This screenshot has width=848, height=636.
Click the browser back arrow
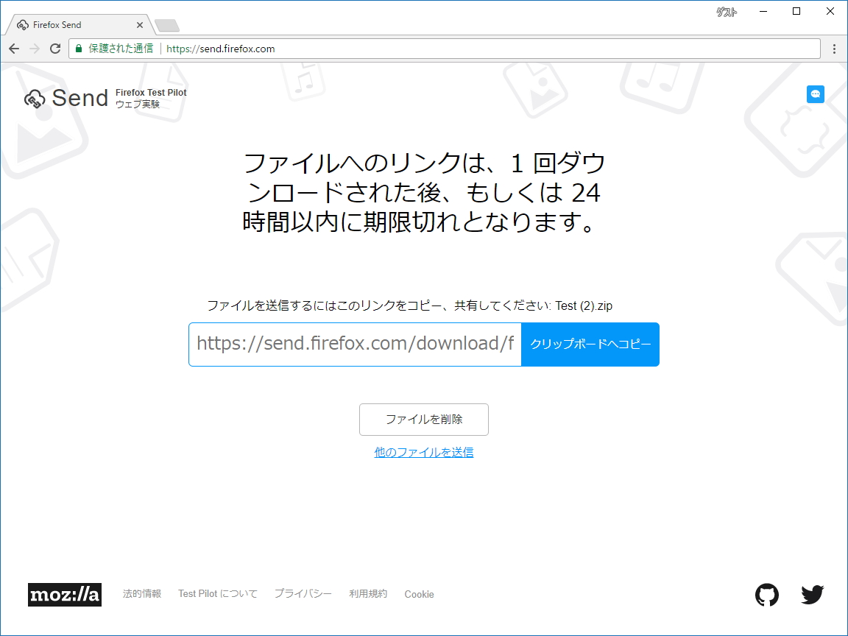14,49
